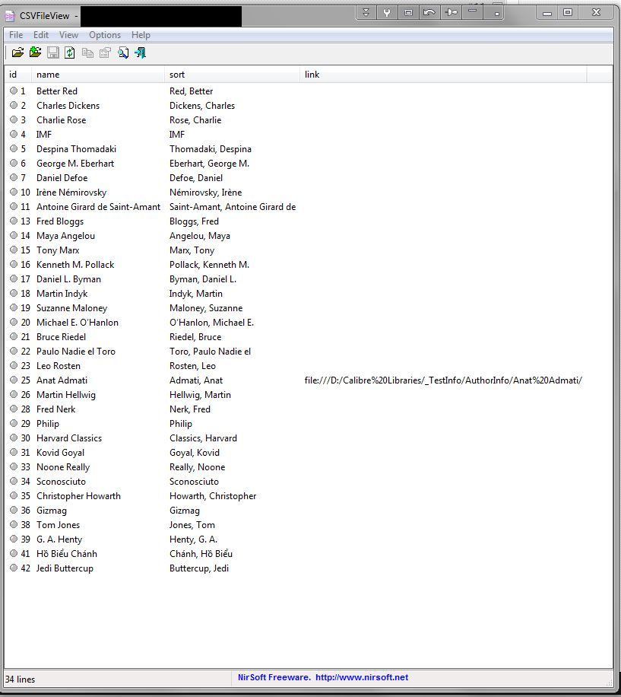This screenshot has height=697, width=621.
Task: Open the File menu
Action: [16, 35]
